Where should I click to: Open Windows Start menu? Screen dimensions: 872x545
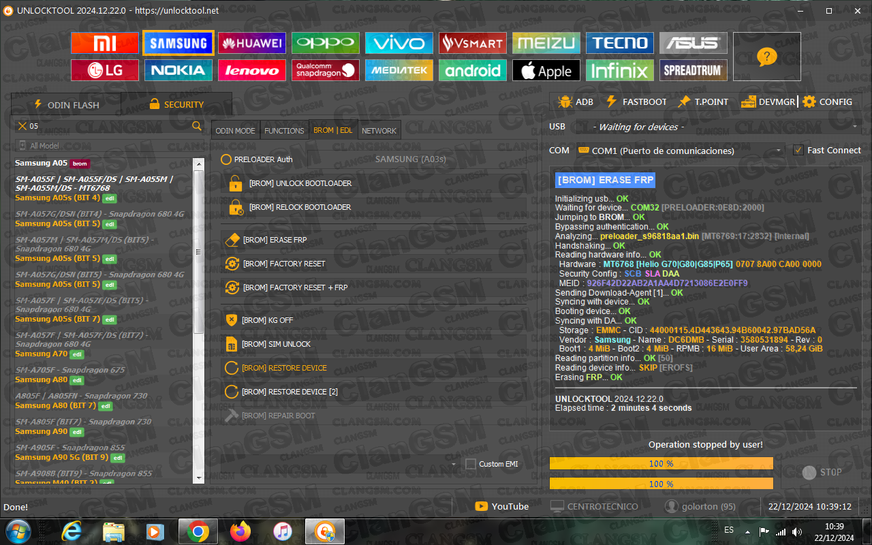tap(18, 531)
